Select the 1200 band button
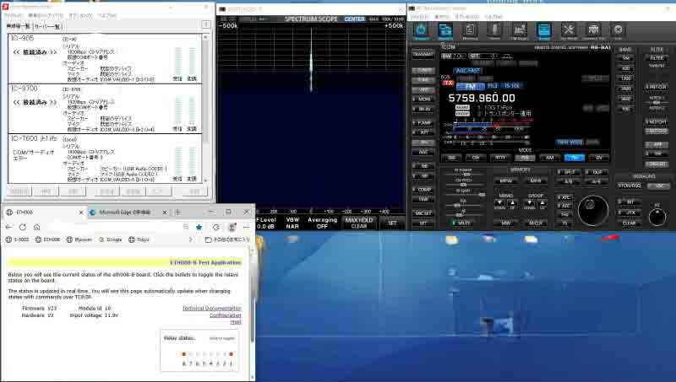Screen dimensions: 676x382 [626, 78]
